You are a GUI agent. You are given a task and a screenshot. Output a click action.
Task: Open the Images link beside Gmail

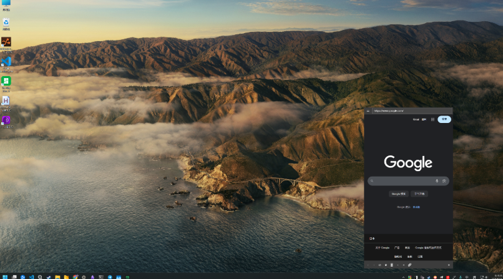424,119
